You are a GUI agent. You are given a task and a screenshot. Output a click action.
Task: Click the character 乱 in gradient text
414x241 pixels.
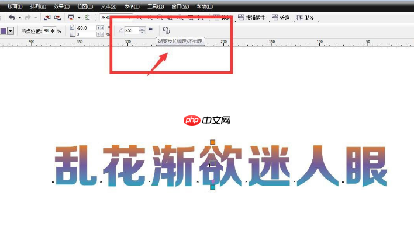(76, 165)
